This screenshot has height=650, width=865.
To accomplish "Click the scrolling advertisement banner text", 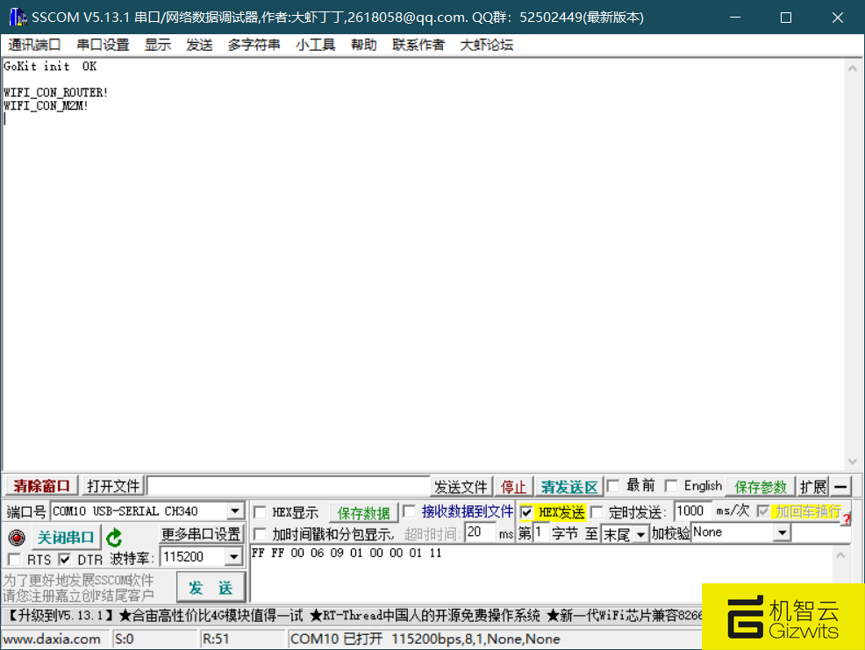I will coord(353,615).
